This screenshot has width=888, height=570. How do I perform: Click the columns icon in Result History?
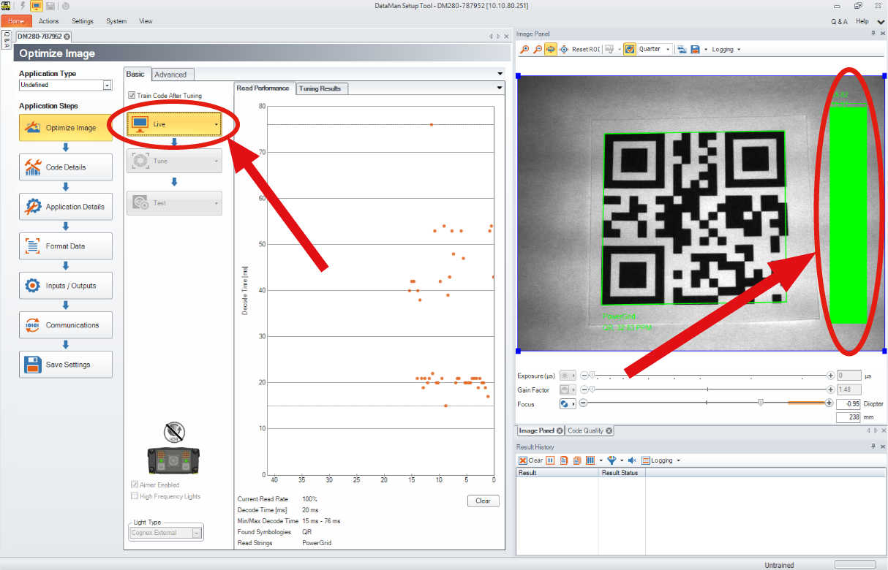590,460
